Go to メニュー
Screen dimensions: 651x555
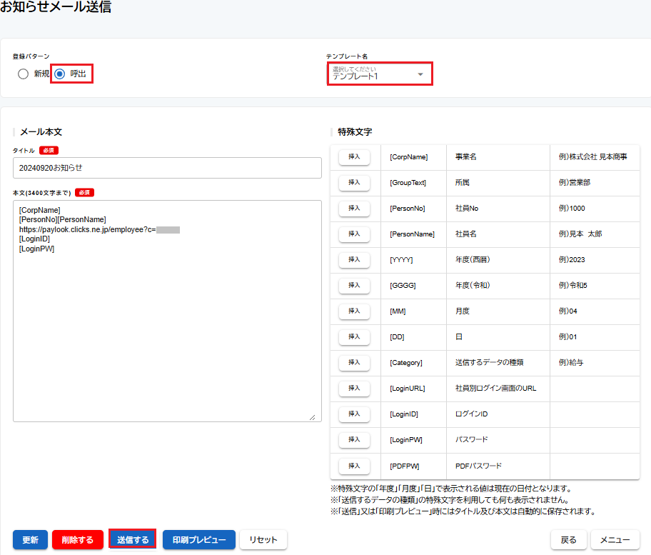click(x=615, y=539)
